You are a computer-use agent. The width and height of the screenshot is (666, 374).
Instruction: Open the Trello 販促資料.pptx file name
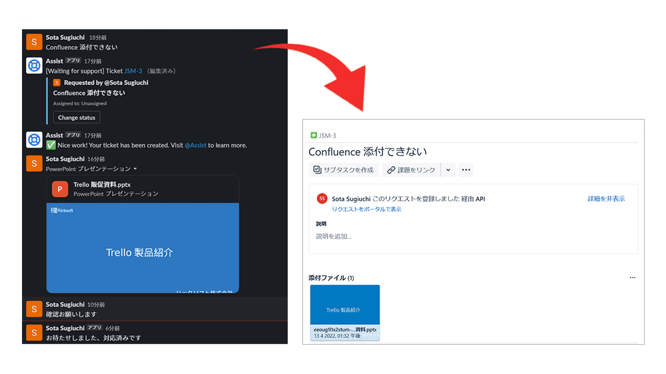(x=102, y=184)
